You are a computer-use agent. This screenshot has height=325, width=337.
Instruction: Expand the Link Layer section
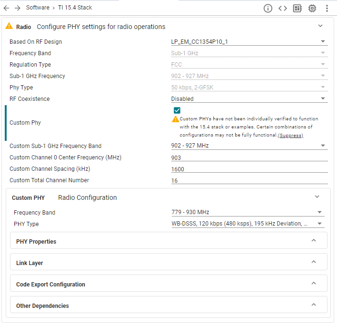168,263
